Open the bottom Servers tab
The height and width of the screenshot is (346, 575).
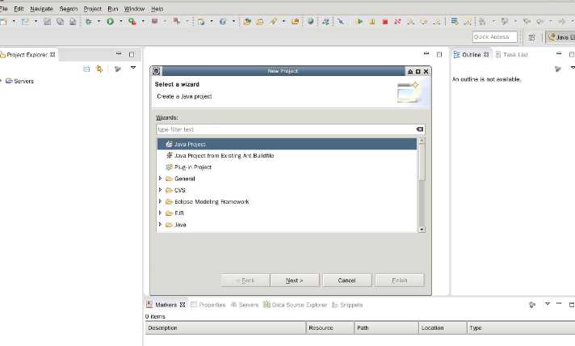coord(245,305)
